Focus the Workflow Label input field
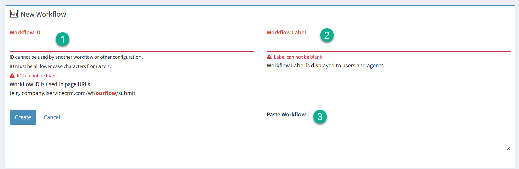This screenshot has width=519, height=169. 389,44
